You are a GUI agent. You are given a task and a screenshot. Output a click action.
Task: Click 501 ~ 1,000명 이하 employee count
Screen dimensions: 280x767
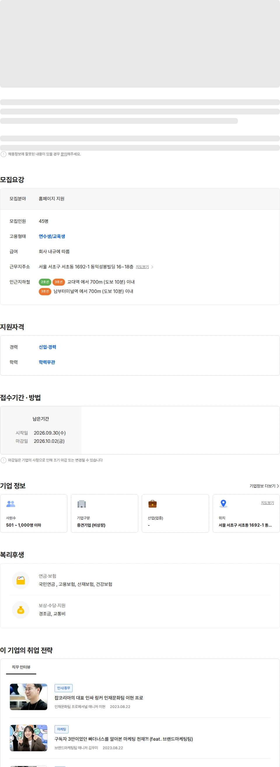click(24, 525)
